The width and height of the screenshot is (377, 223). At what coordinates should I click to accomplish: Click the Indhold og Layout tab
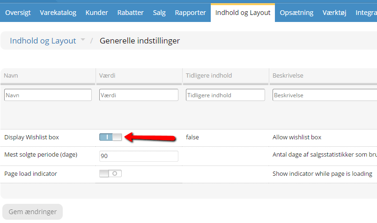243,13
